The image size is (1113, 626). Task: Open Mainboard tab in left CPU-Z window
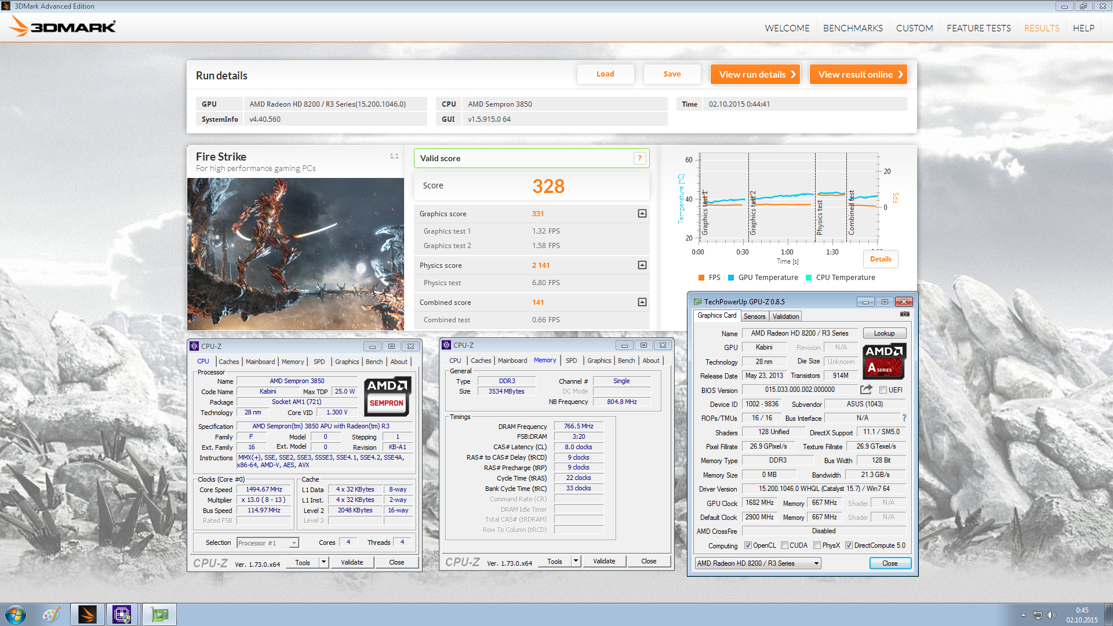260,362
